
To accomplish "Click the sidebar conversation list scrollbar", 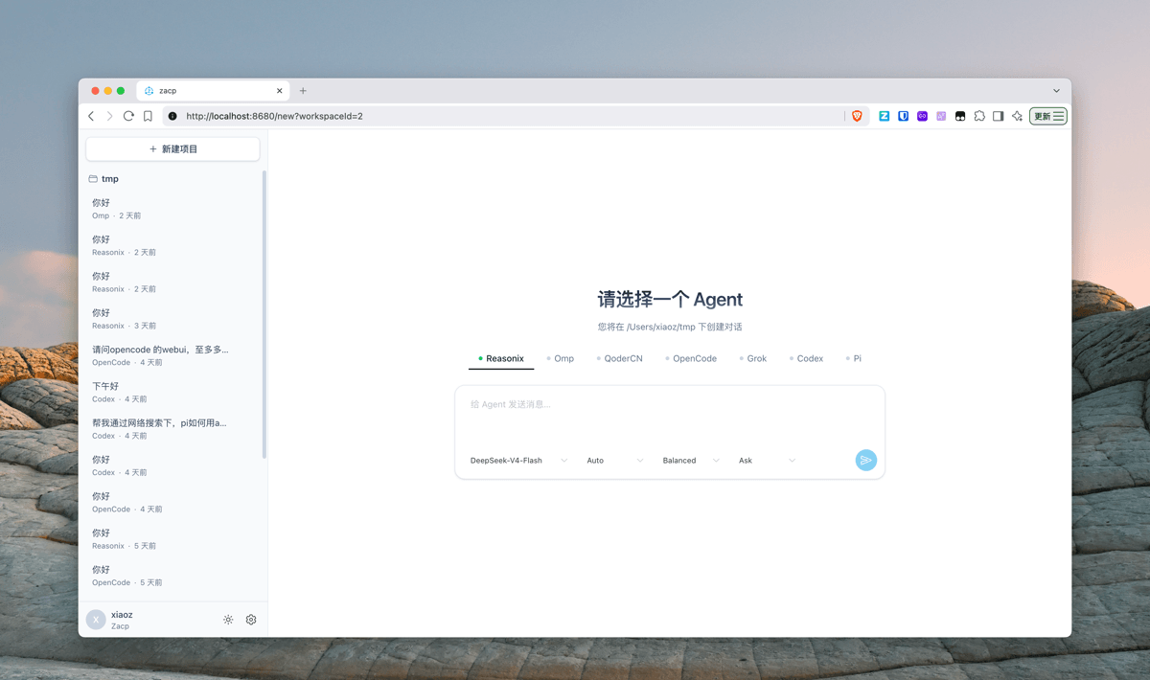I will pos(264,314).
